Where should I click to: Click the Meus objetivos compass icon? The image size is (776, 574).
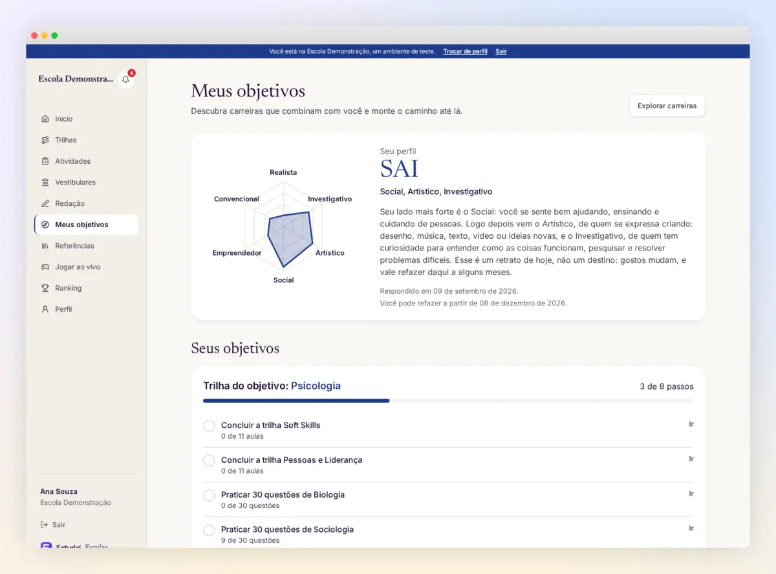(45, 225)
